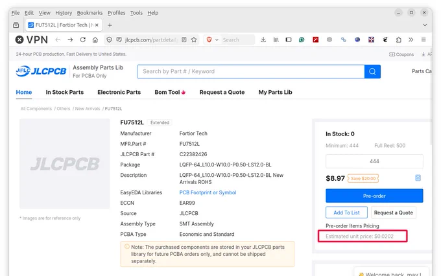The width and height of the screenshot is (441, 276).
Task: Click the shield tracking protection icon
Action: coord(109,40)
